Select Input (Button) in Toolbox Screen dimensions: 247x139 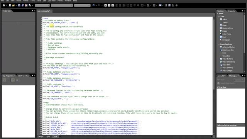226,59
